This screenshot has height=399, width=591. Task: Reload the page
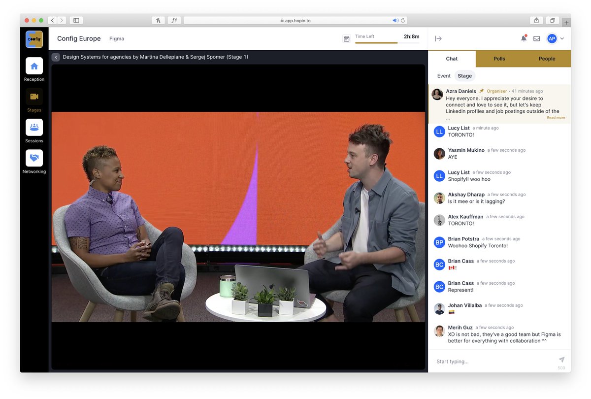point(403,20)
